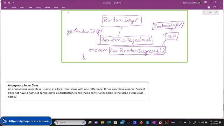Open the notebook sticky notes icon
Image resolution: width=224 pixels, height=126 pixels.
(209, 7)
